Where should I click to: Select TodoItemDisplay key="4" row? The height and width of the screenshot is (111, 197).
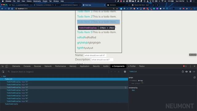click(x=64, y=90)
